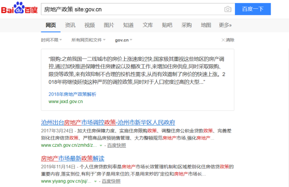View 百度快照 for the yiyang.gov.cn result
This screenshot has width=289, height=187.
point(111,181)
